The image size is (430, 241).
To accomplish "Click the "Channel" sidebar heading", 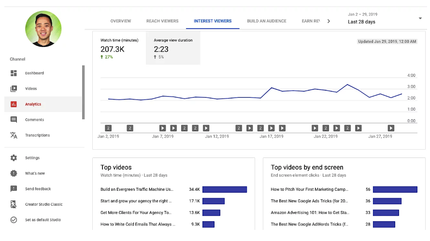I will pyautogui.click(x=17, y=59).
